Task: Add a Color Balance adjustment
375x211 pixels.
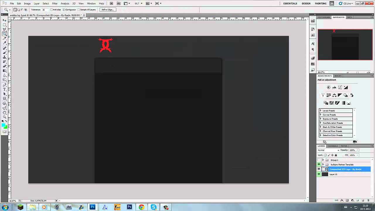Action: [x=334, y=95]
